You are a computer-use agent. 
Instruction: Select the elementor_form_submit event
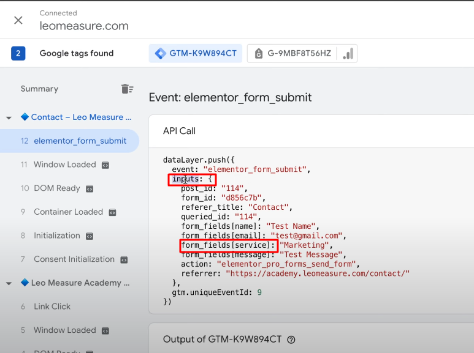tap(80, 141)
